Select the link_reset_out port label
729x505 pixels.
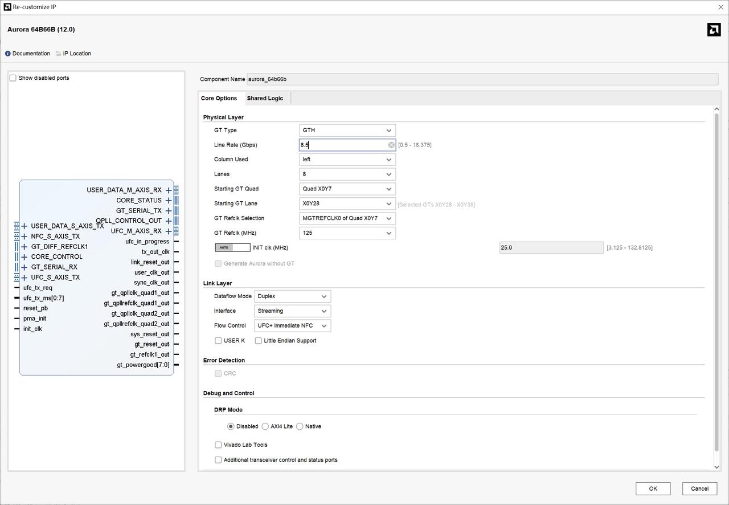[150, 263]
